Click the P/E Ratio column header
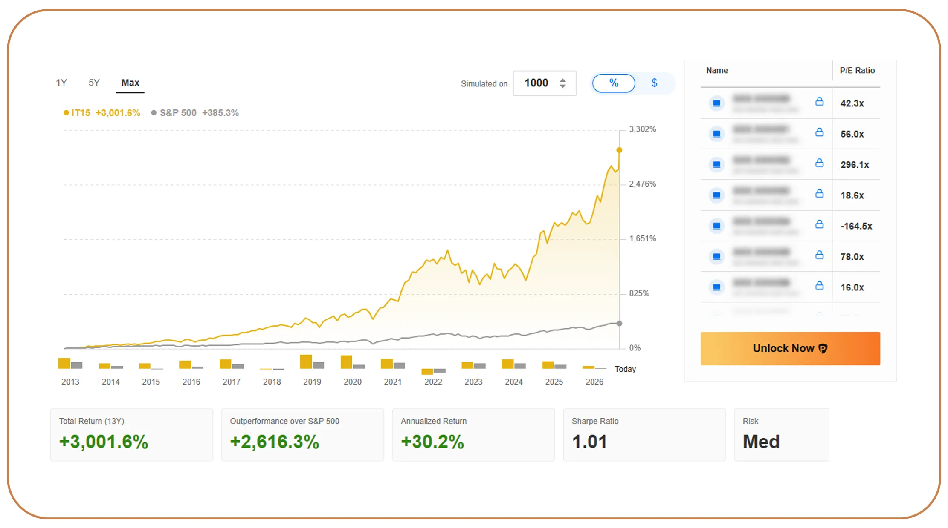The image size is (948, 528). point(858,70)
